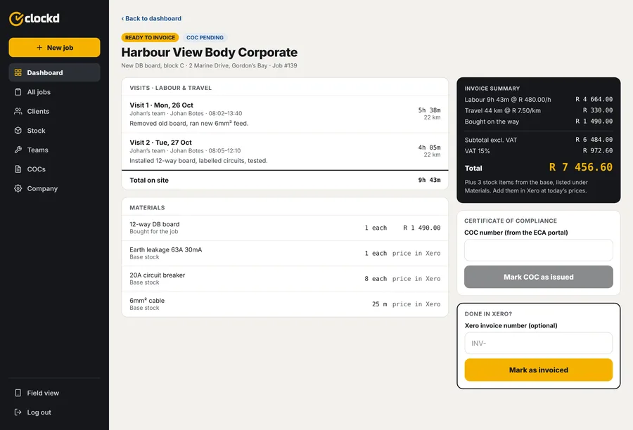
Task: Click the Log out arrow icon
Action: coord(18,412)
